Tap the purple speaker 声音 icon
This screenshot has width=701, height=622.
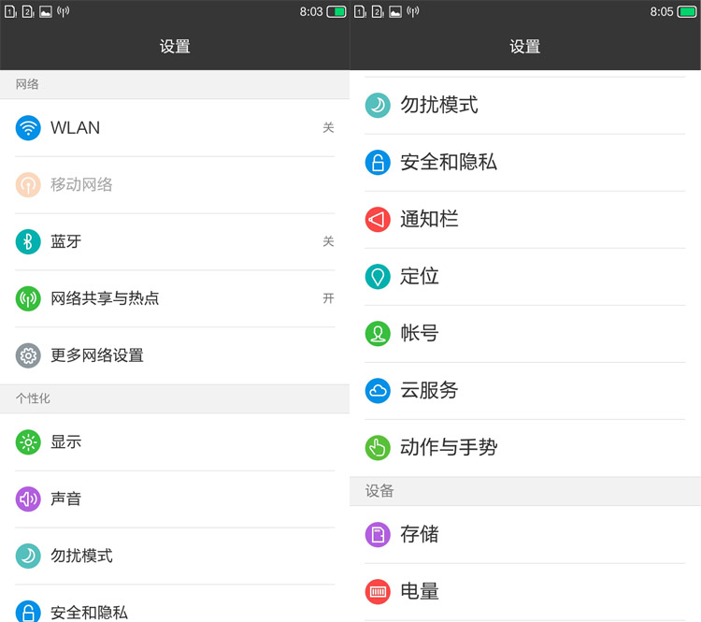[x=28, y=499]
